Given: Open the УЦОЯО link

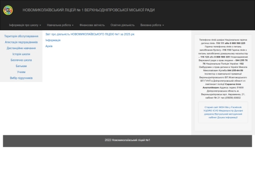Looking at the screenshot, I should click(x=208, y=111).
